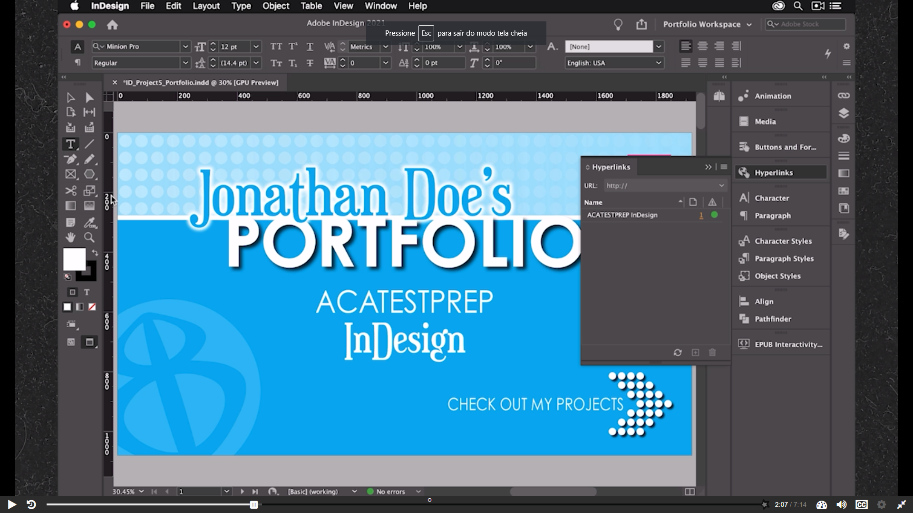Toggle closed captions in video player
Image resolution: width=913 pixels, height=513 pixels.
pyautogui.click(x=861, y=504)
